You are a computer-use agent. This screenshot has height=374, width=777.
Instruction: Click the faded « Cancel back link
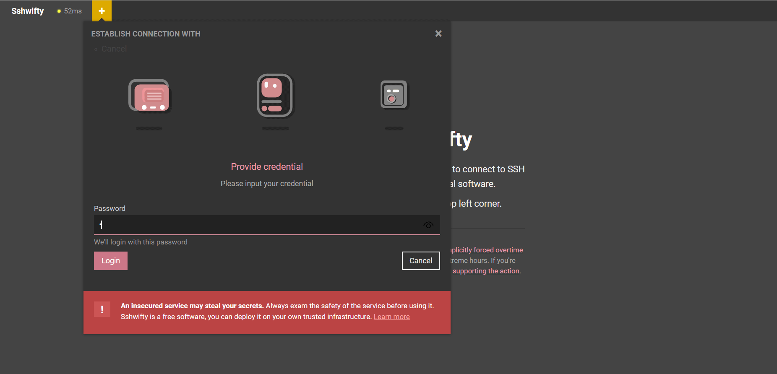[x=111, y=49]
